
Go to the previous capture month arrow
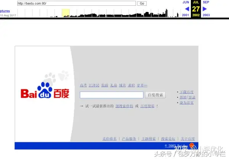click(x=187, y=9)
